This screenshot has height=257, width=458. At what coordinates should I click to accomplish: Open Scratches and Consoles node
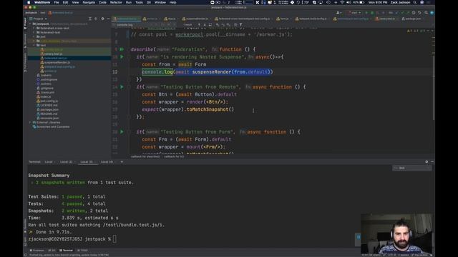[x=53, y=127]
